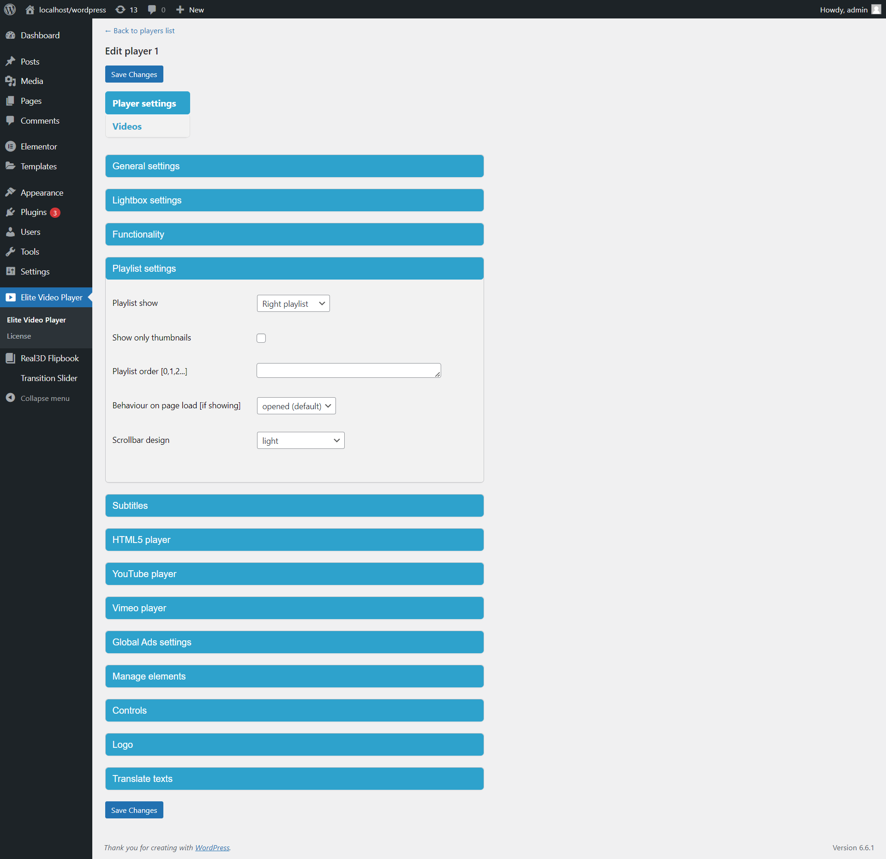This screenshot has width=886, height=859.
Task: Click the Elementor sidebar icon
Action: click(x=10, y=146)
